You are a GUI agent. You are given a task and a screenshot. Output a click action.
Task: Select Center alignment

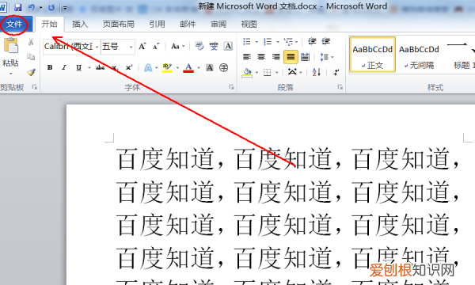tap(261, 57)
